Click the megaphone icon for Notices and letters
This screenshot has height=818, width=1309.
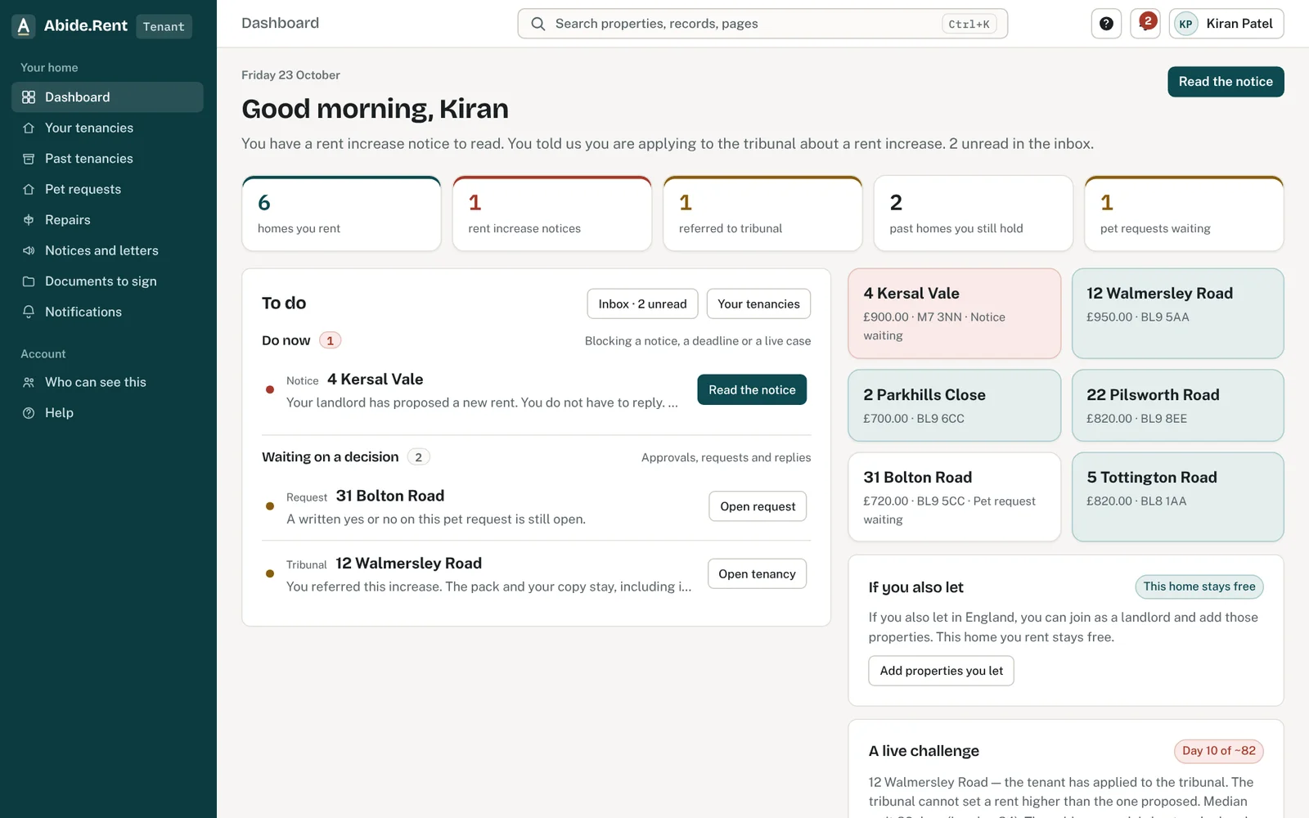(29, 250)
